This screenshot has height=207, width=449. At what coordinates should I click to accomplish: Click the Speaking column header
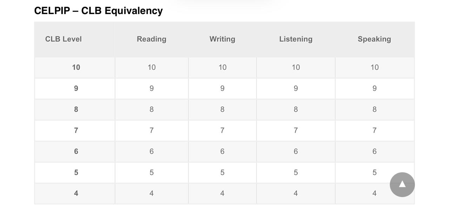374,39
